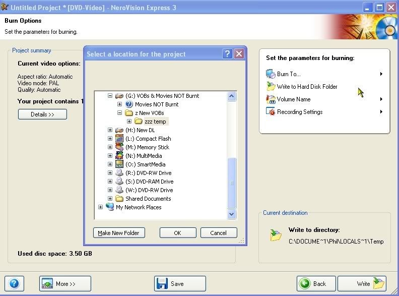Expand the R: DVD-RW Drive node
The width and height of the screenshot is (399, 296).
(x=110, y=173)
